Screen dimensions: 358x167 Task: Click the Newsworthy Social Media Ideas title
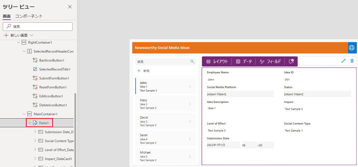(162, 48)
